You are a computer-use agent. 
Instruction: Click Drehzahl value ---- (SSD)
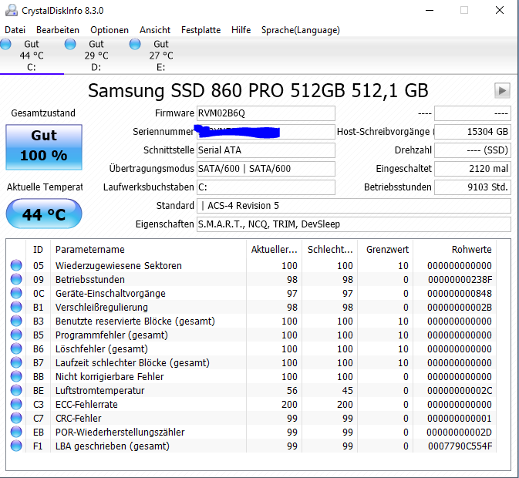pos(473,150)
